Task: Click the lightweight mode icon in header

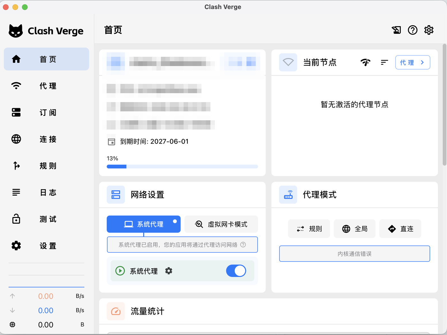Action: pyautogui.click(x=396, y=30)
